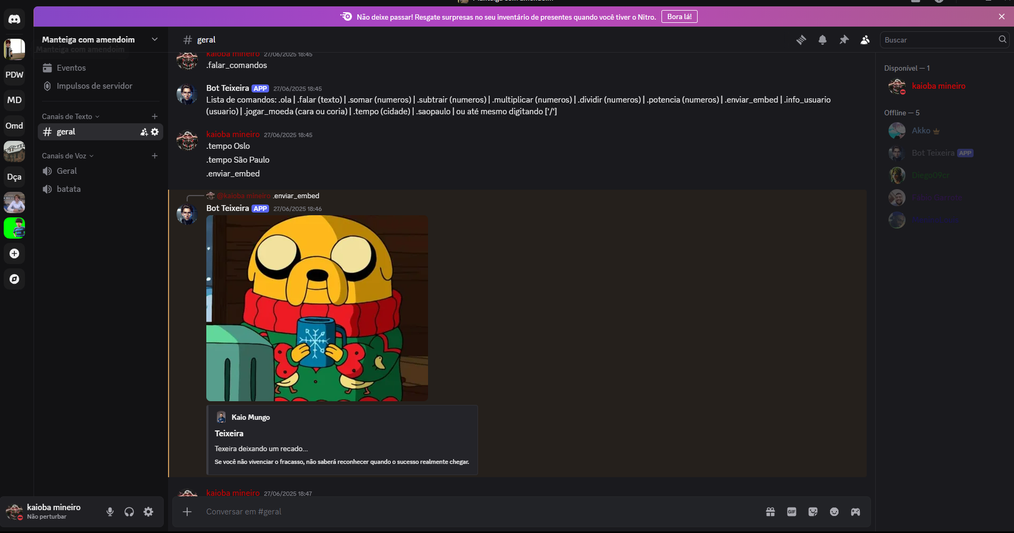Image resolution: width=1014 pixels, height=533 pixels.
Task: Click Teixeira embed title
Action: pos(229,434)
